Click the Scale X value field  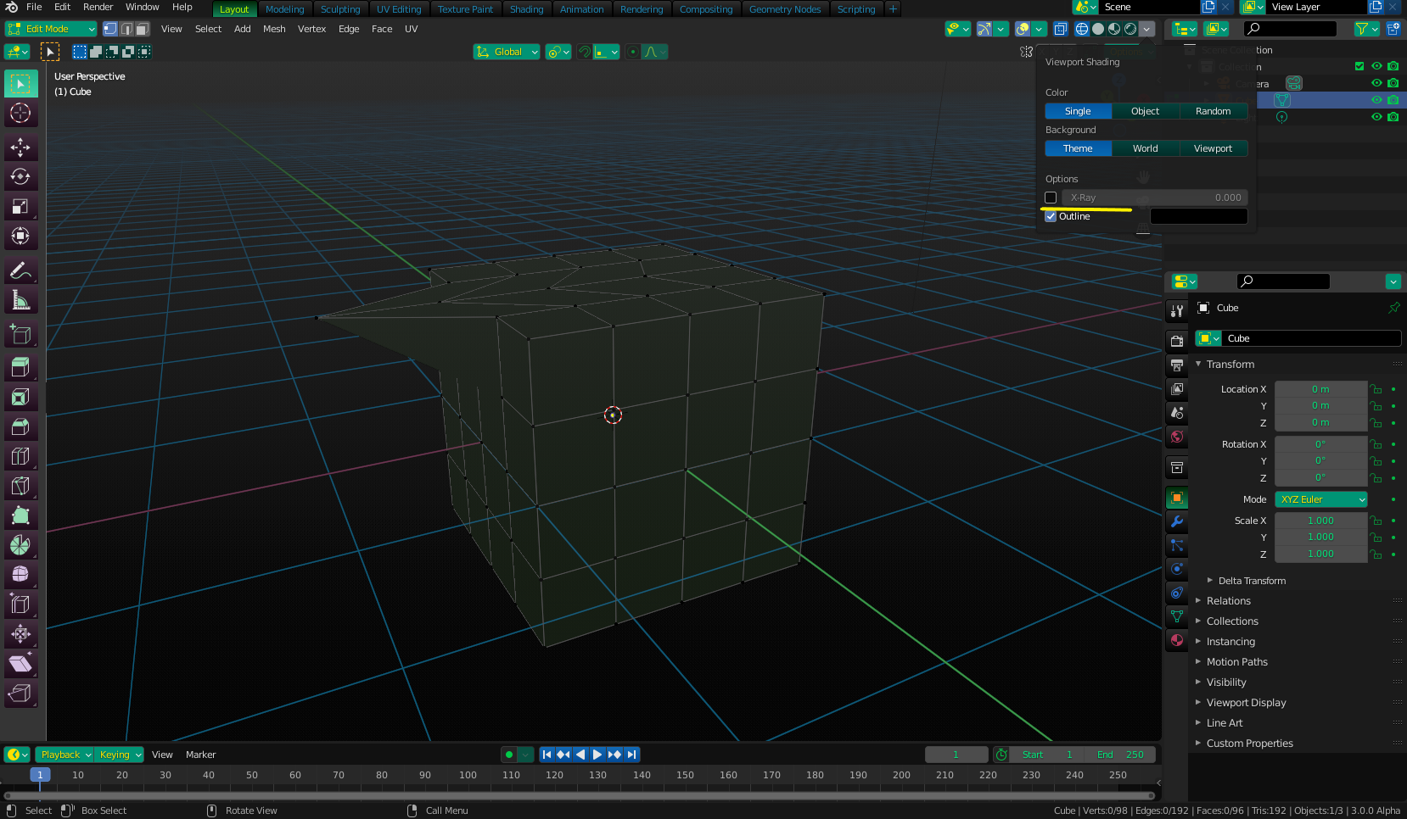pyautogui.click(x=1320, y=521)
